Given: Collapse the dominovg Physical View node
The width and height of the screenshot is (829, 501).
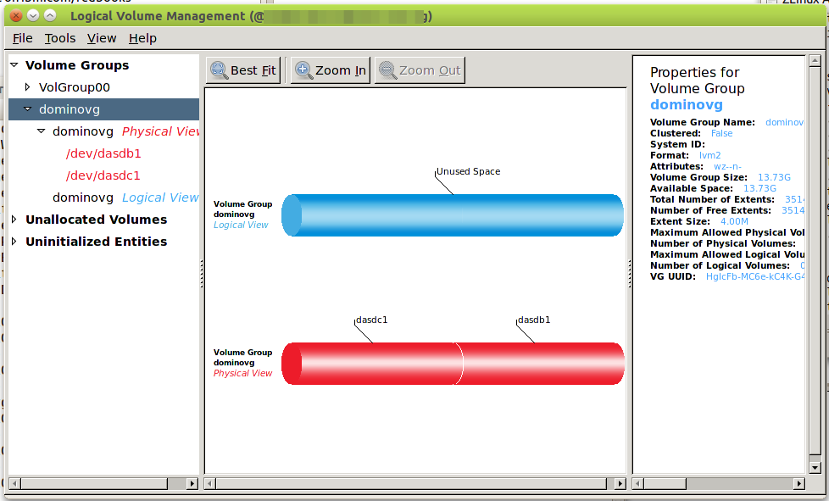Looking at the screenshot, I should click(42, 131).
